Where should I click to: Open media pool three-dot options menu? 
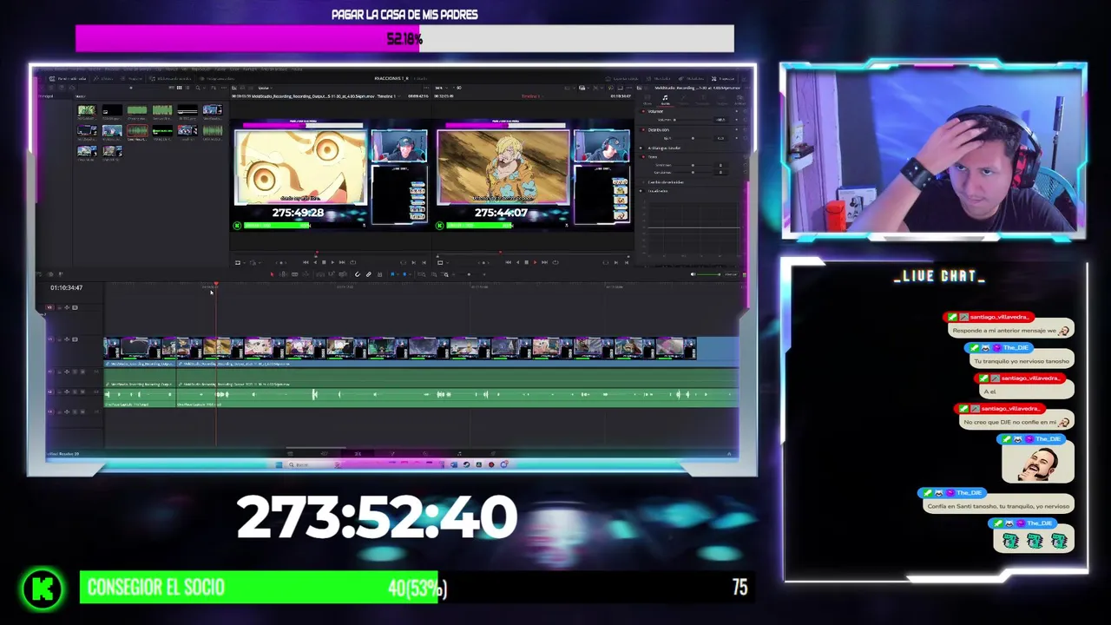tap(224, 88)
